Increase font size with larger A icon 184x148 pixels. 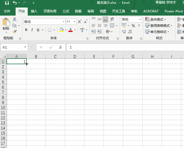click(80, 22)
